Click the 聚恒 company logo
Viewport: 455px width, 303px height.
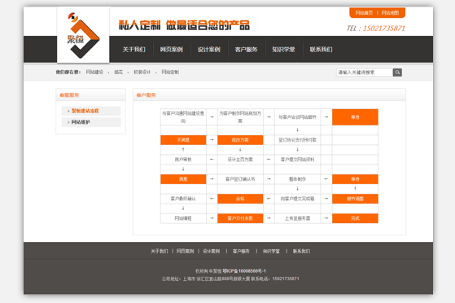83,35
